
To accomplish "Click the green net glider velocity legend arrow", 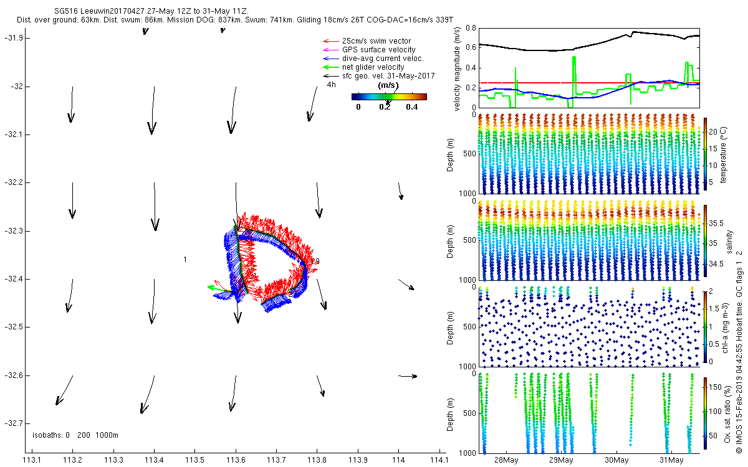I will (330, 67).
